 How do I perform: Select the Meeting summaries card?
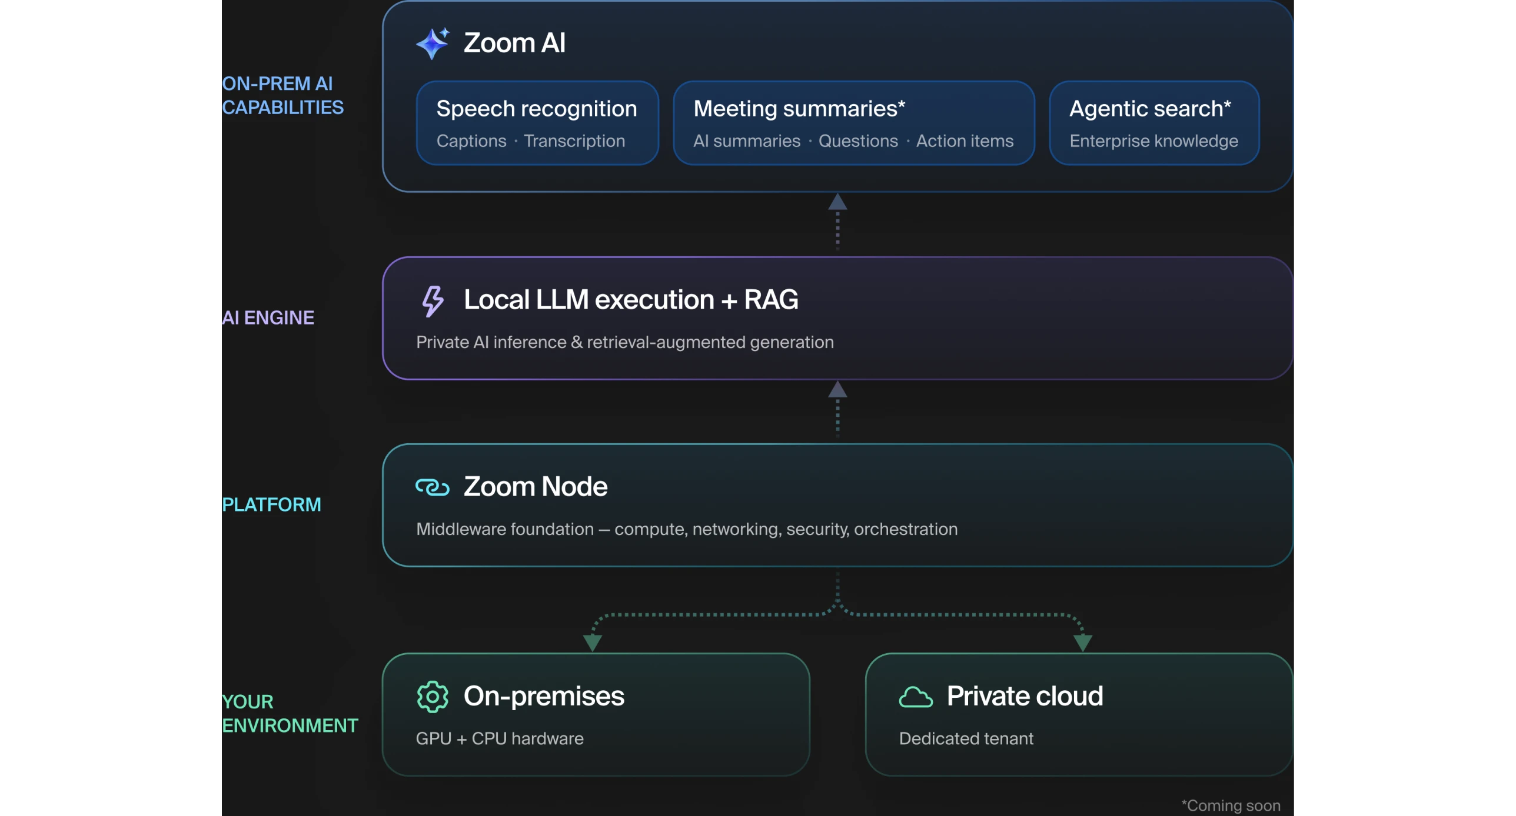click(854, 123)
